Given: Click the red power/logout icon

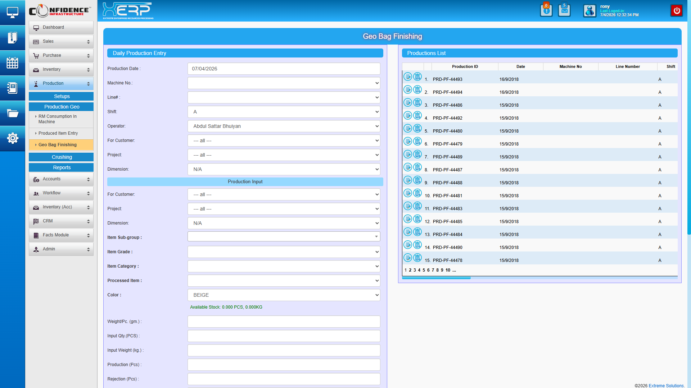Looking at the screenshot, I should pos(677,10).
